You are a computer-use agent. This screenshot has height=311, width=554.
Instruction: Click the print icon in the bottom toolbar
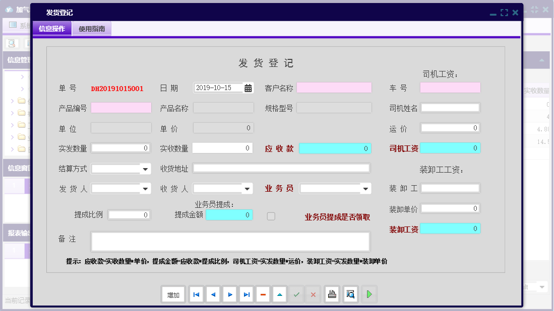(332, 294)
